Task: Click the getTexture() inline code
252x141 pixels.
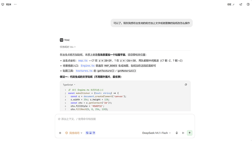Action: coord(106,71)
